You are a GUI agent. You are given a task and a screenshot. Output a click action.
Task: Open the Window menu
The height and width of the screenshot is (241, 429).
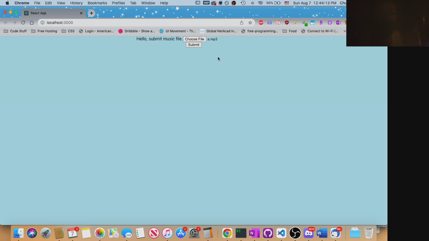pos(148,3)
